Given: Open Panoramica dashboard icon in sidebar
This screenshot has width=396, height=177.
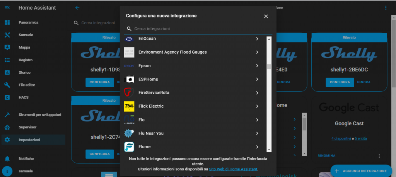Looking at the screenshot, I should click(x=7, y=22).
